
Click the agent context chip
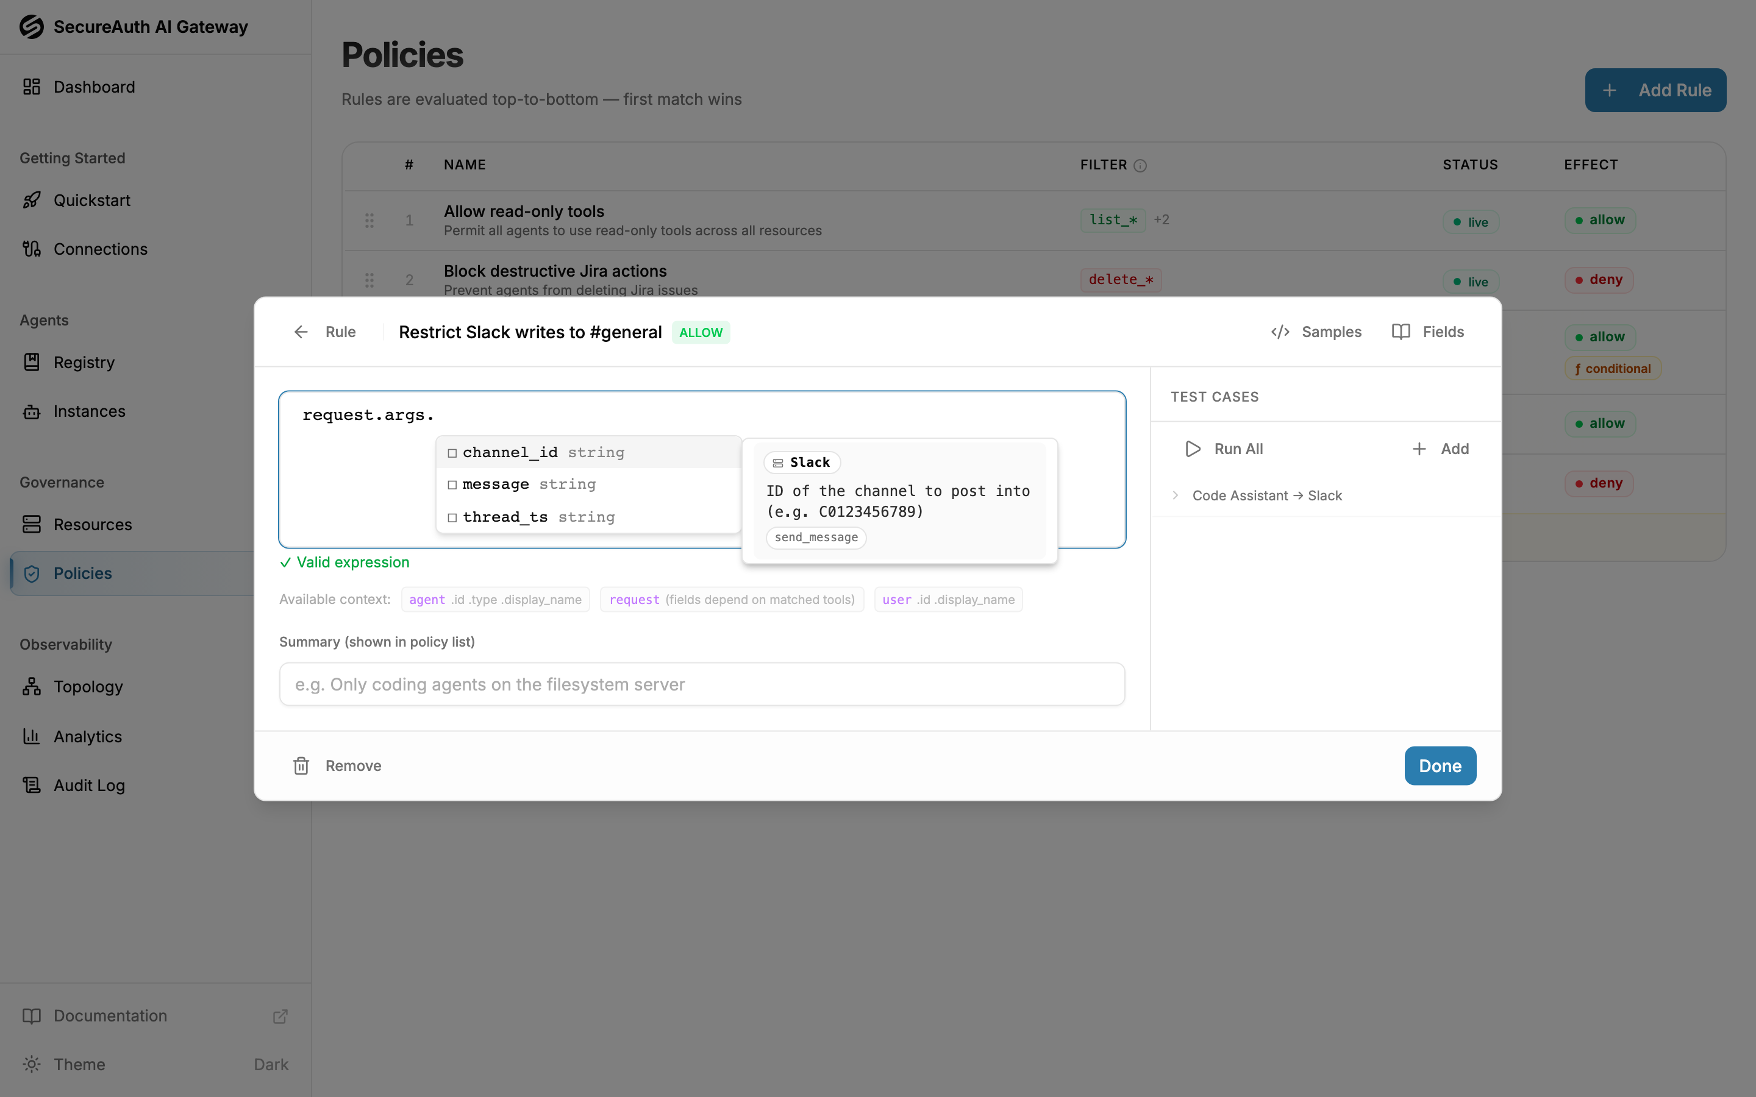(x=496, y=599)
